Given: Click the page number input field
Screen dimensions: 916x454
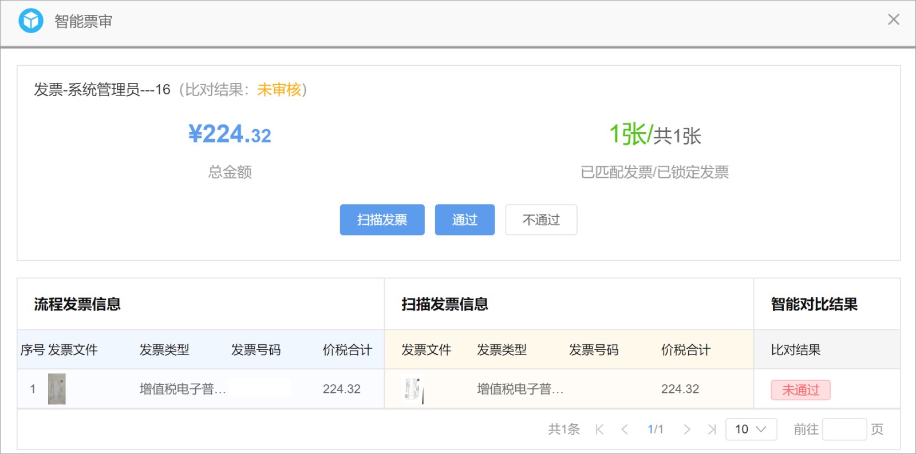Looking at the screenshot, I should coord(844,429).
